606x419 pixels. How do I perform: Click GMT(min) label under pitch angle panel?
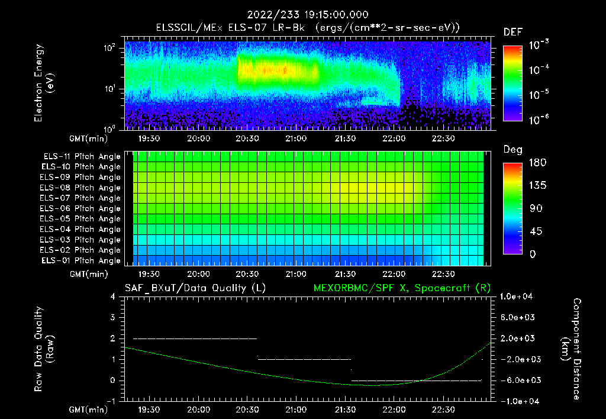(x=89, y=275)
